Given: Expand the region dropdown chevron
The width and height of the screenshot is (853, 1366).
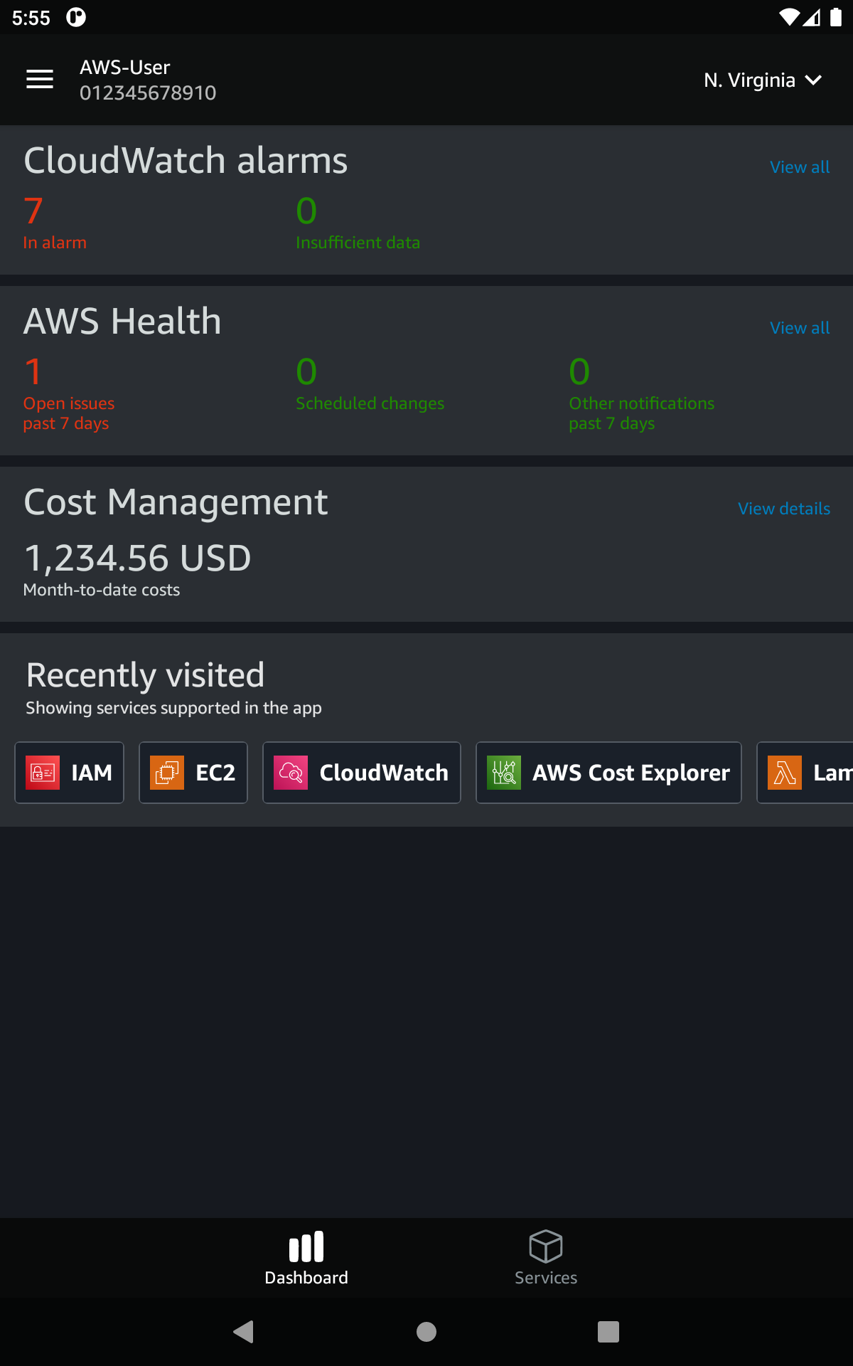Looking at the screenshot, I should 812,80.
